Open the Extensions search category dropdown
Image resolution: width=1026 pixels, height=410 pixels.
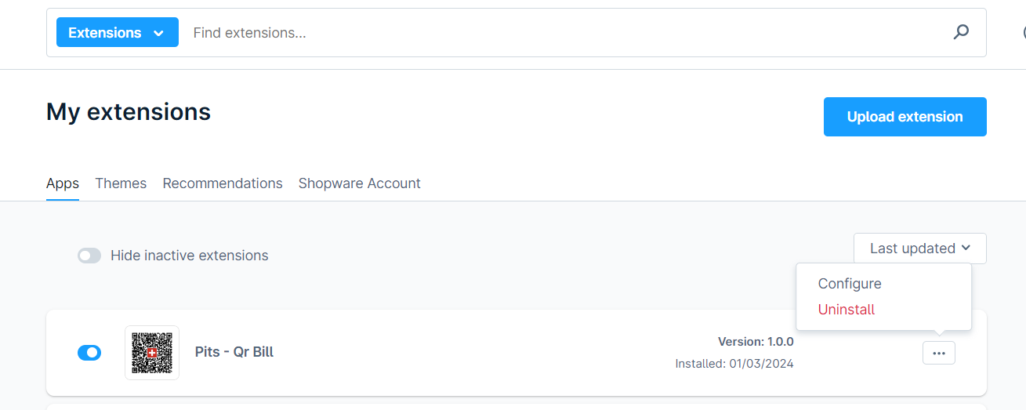click(117, 33)
